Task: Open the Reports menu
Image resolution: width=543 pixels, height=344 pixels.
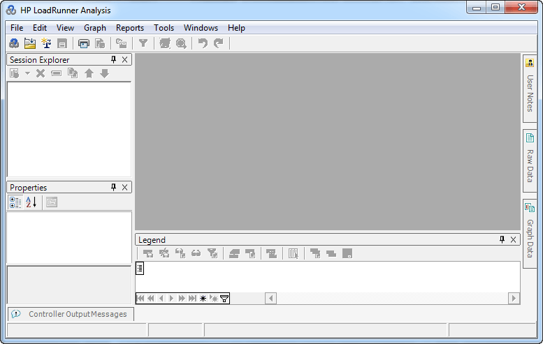Action: tap(130, 28)
